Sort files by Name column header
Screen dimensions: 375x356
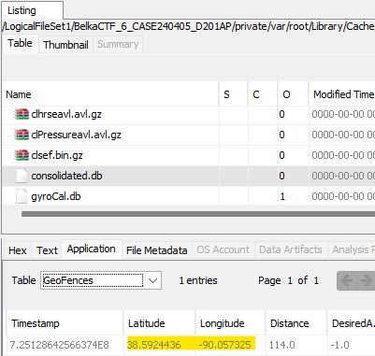110,94
